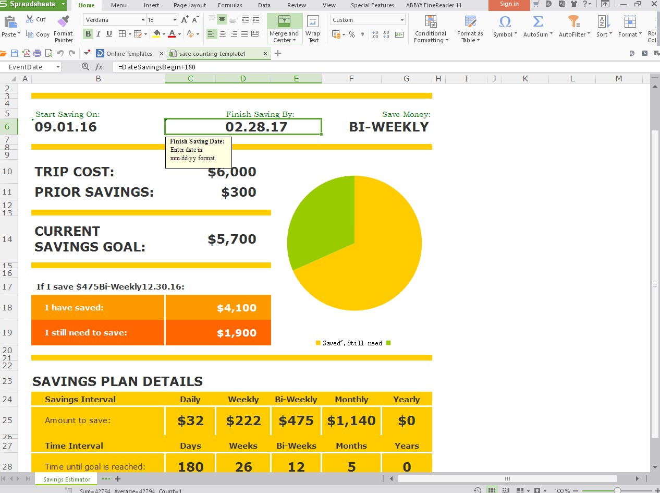Click Merge and Center

click(284, 29)
